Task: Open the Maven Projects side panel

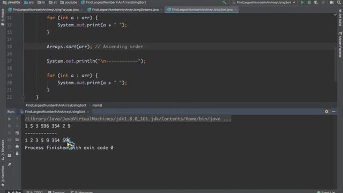Action: (340, 44)
